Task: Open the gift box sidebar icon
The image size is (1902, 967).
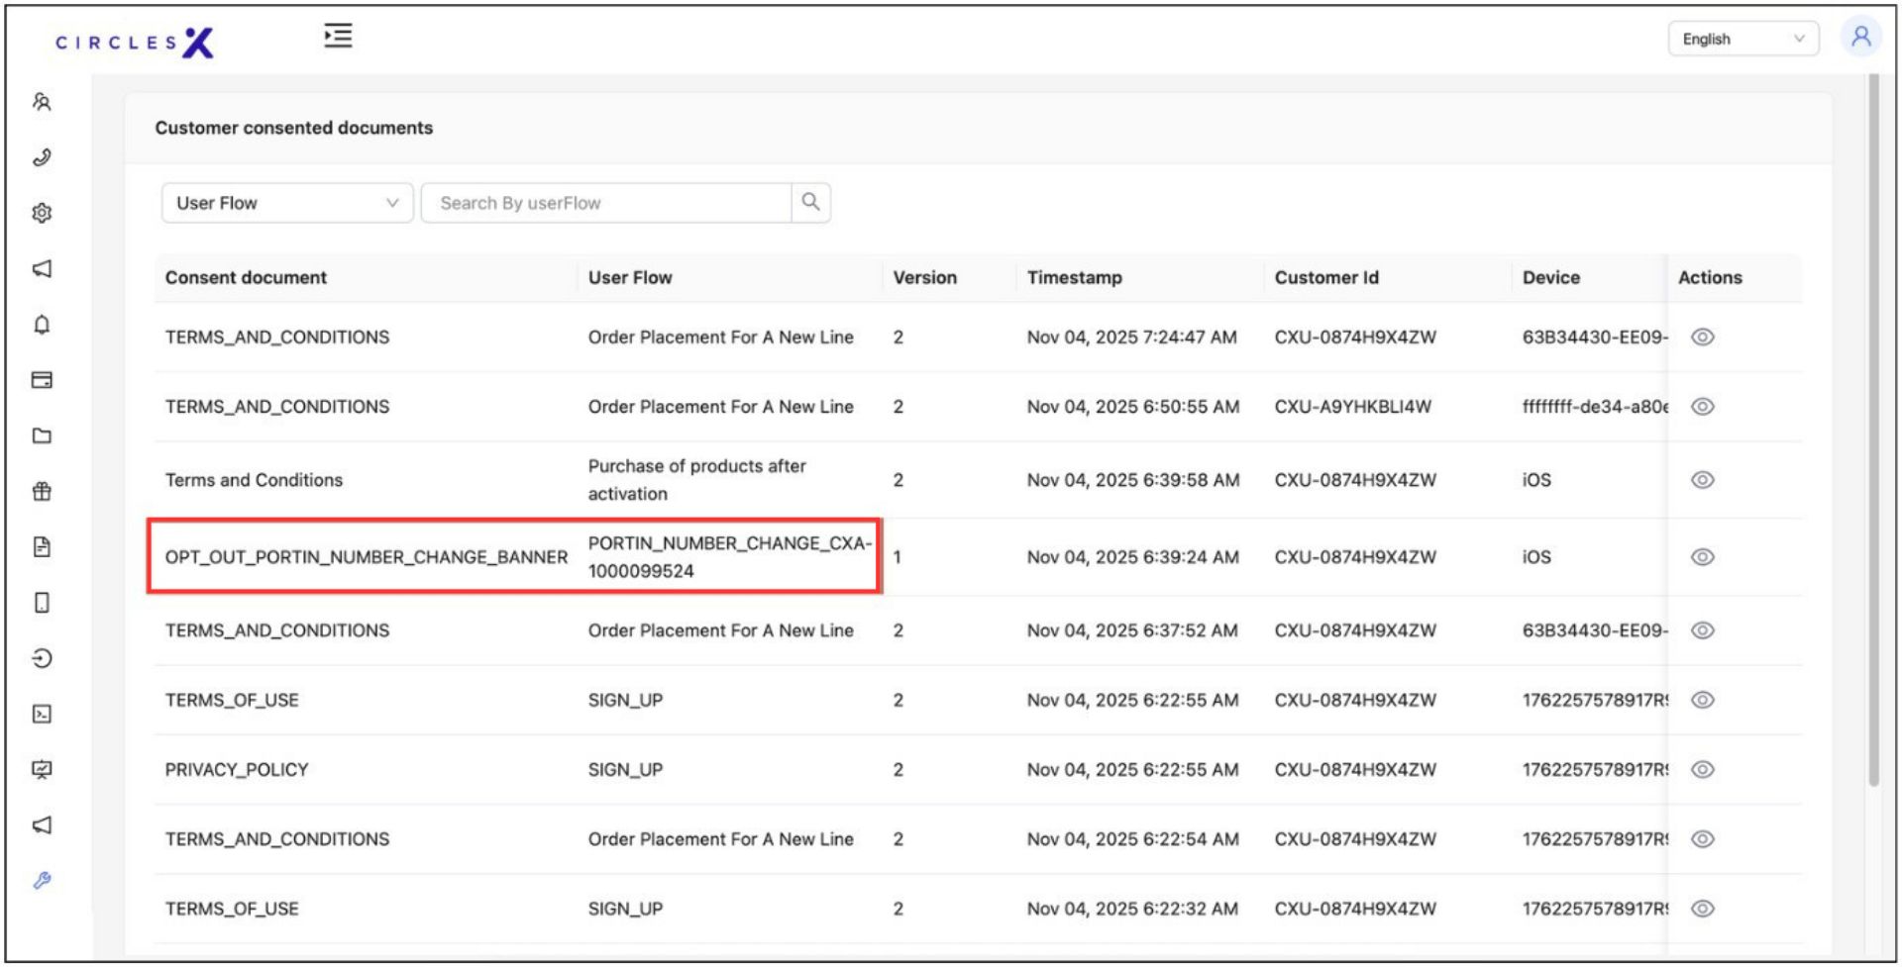Action: point(42,492)
